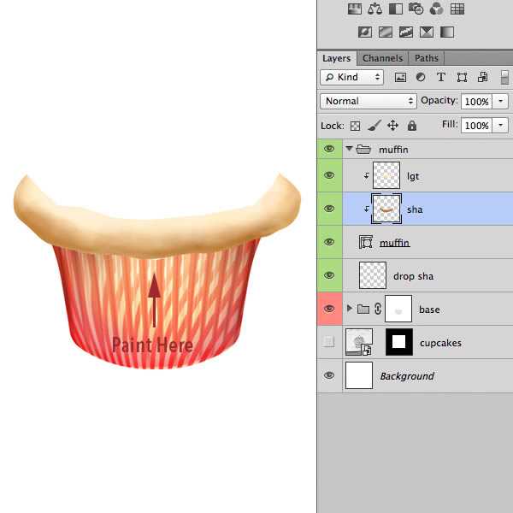This screenshot has width=513, height=513.
Task: Toggle visibility of base group
Action: point(329,309)
